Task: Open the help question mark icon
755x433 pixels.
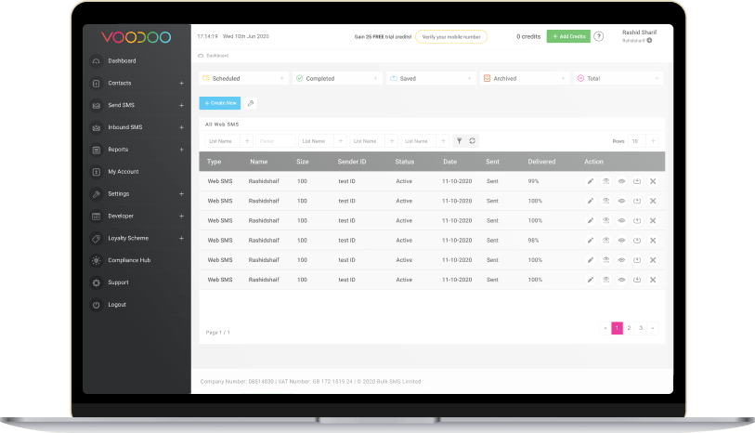Action: coord(598,36)
